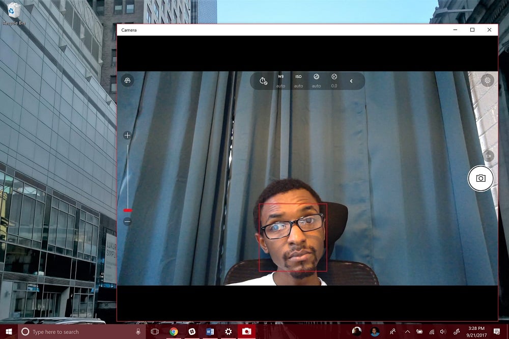Set exposure compensation from 0.0
The width and height of the screenshot is (509, 339).
334,81
